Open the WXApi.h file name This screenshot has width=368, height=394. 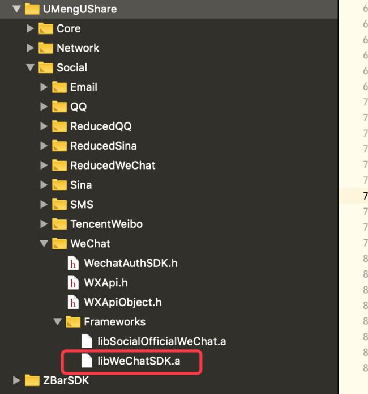106,283
